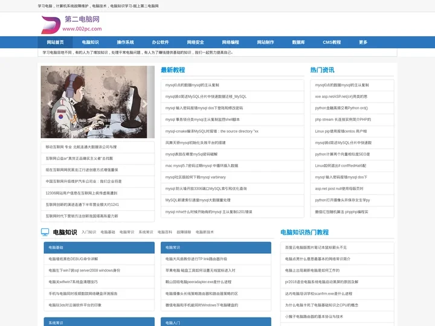Open the 电脑知识 nav menu

pyautogui.click(x=90, y=42)
